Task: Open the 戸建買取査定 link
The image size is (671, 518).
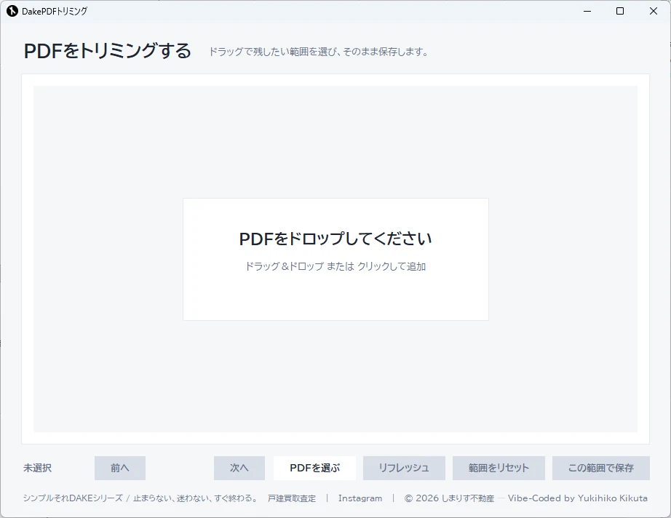Action: pyautogui.click(x=292, y=498)
